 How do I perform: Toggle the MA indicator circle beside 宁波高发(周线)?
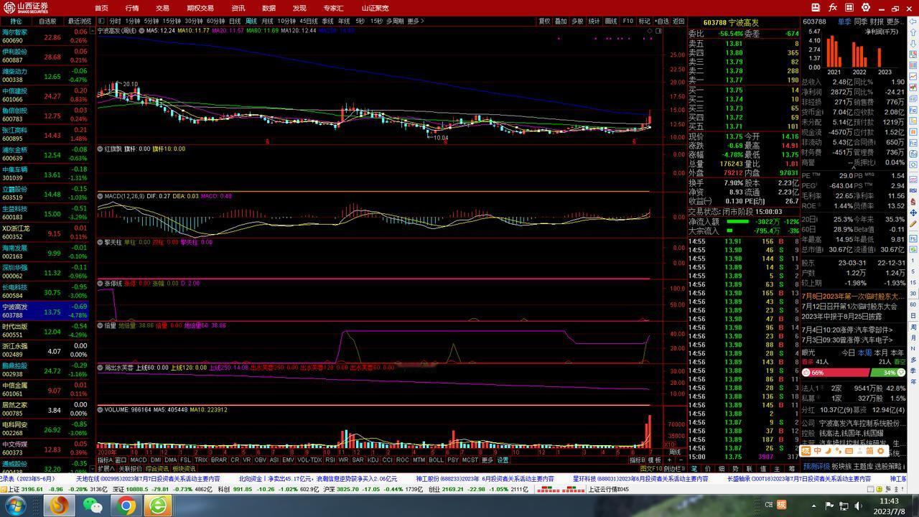(x=143, y=31)
